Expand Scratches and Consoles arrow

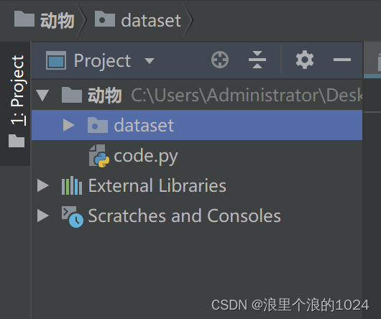pos(43,216)
